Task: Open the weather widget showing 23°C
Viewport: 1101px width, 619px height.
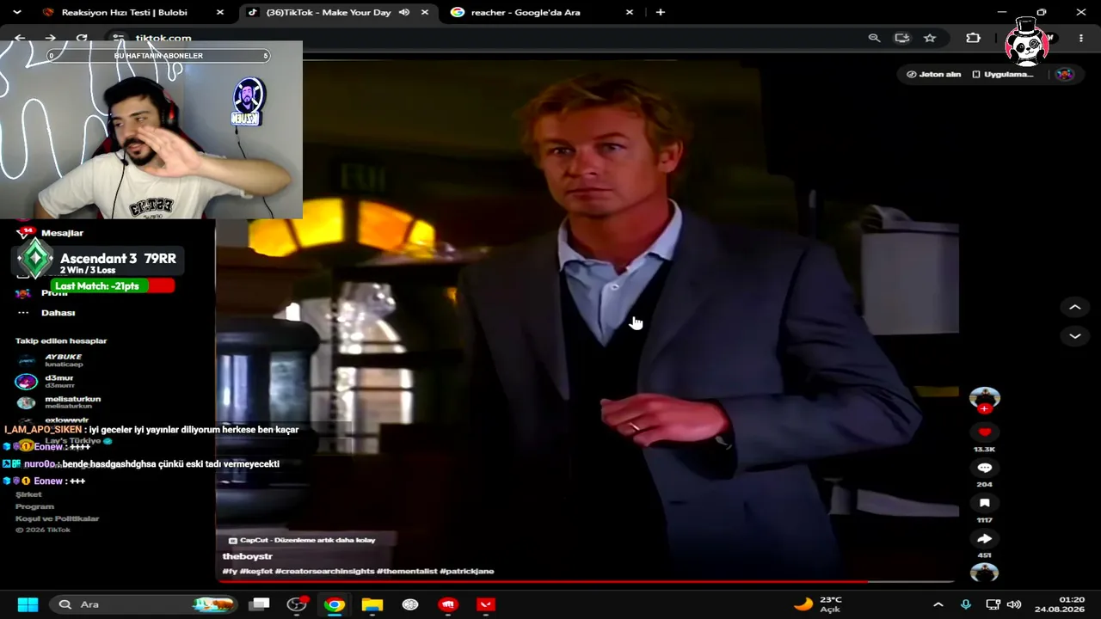Action: click(818, 604)
